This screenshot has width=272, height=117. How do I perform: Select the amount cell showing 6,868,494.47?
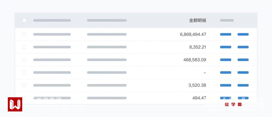tap(193, 34)
